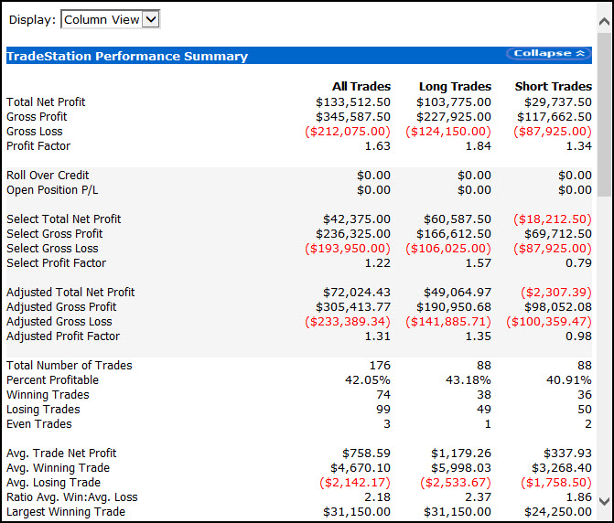Click the 1.63 profit factor value
The image size is (614, 523).
point(378,146)
